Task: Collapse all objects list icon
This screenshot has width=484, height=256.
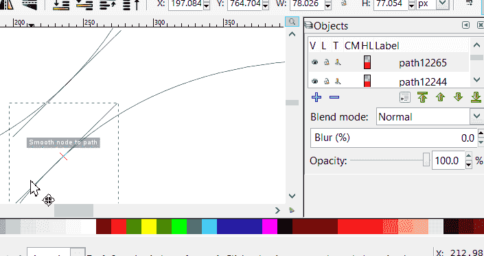Action: click(404, 98)
